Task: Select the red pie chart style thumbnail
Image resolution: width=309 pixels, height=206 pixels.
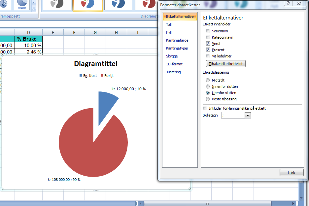Action: click(147, 5)
